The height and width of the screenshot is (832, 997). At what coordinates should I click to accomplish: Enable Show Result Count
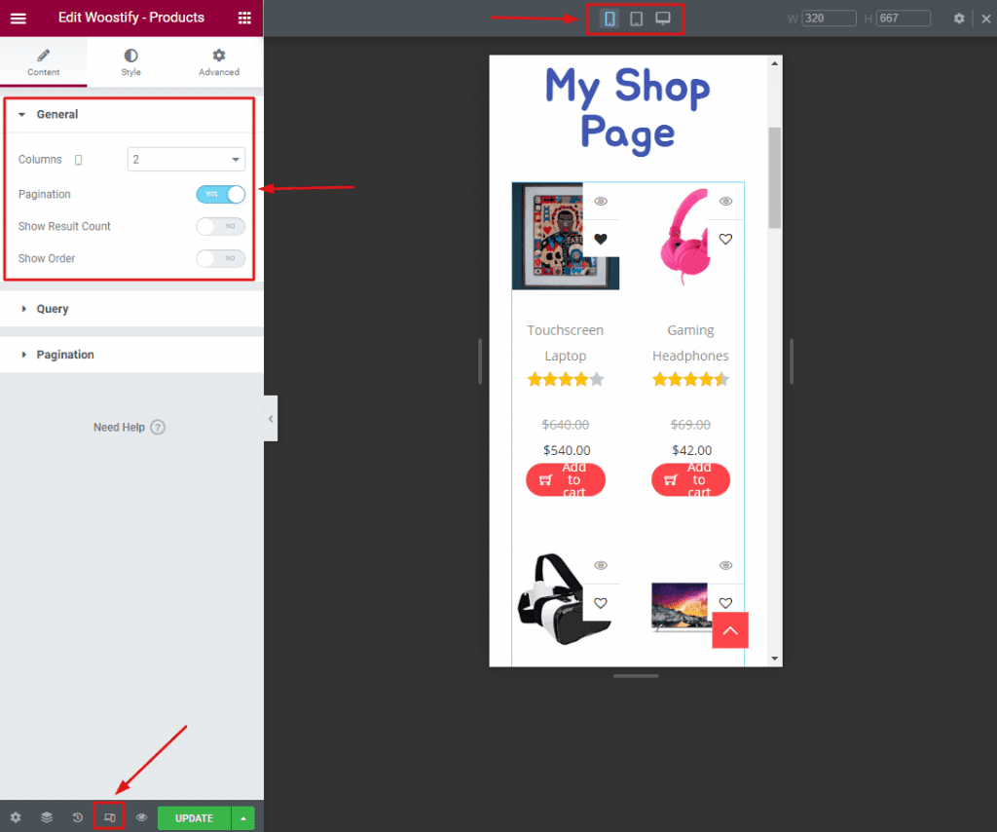tap(220, 226)
